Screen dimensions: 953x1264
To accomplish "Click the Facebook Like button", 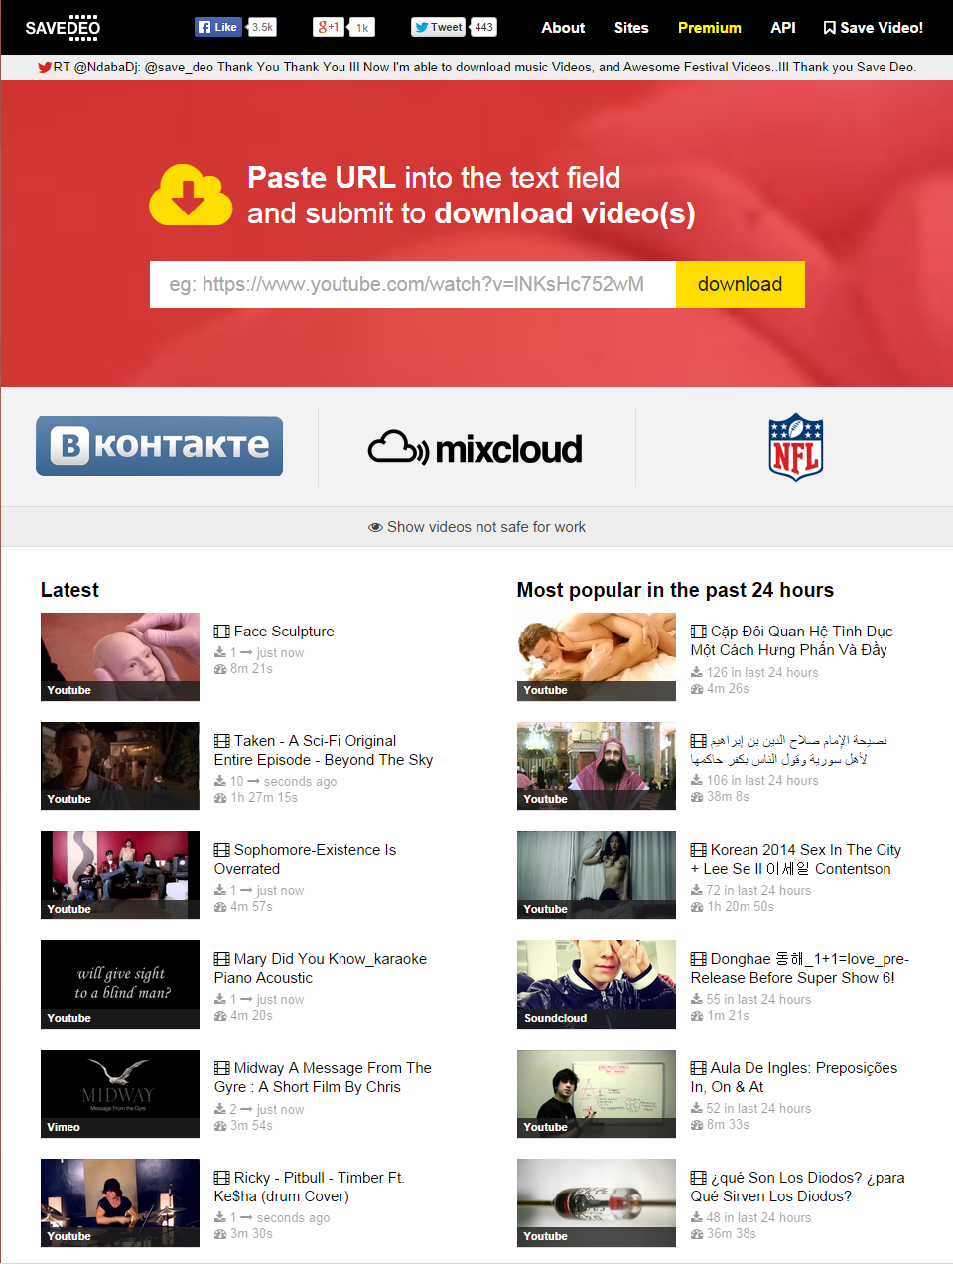I will [218, 27].
